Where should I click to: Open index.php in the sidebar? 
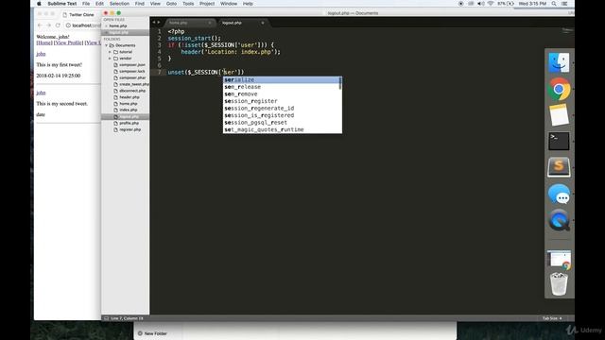(x=128, y=110)
